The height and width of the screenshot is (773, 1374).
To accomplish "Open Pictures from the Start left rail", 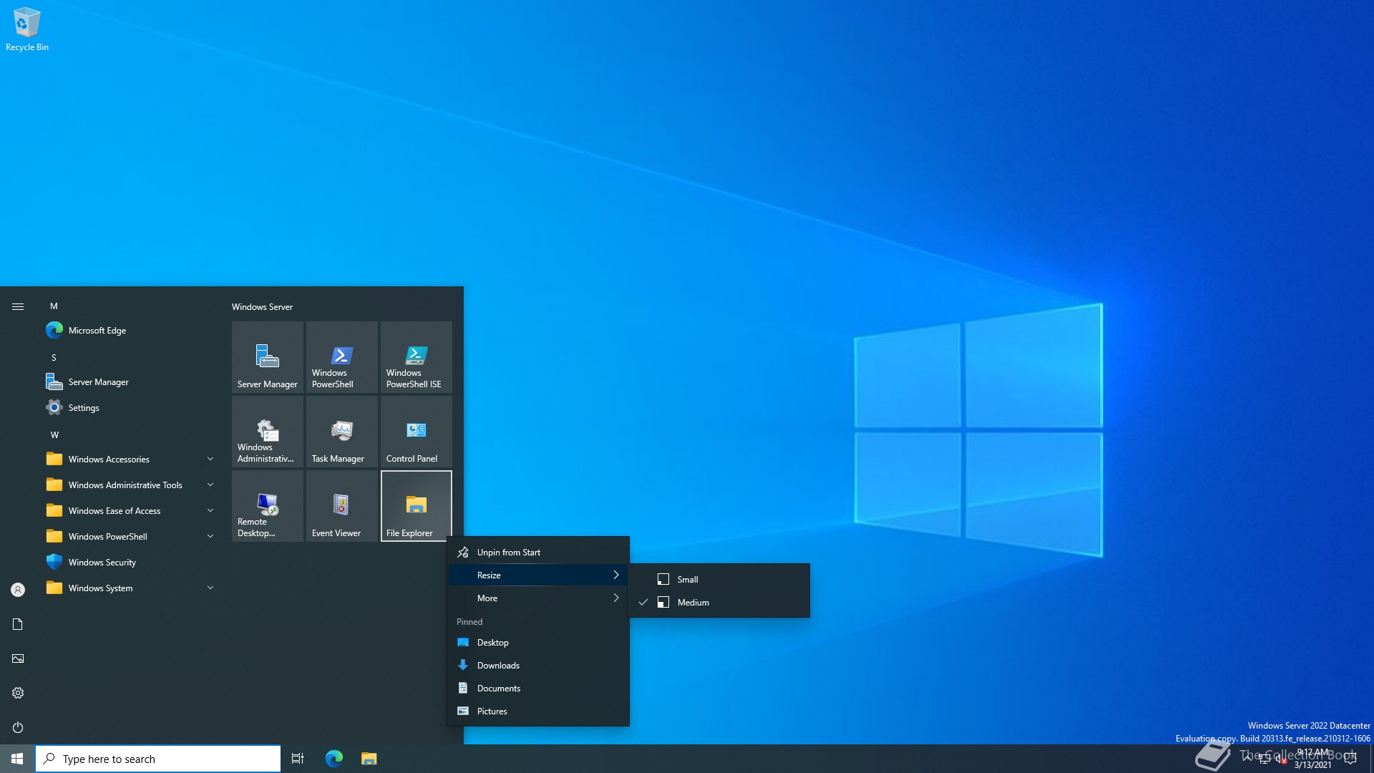I will 18,658.
